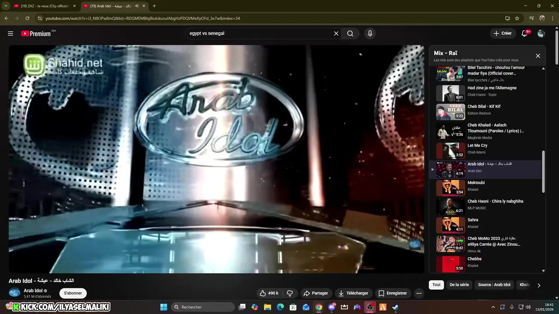Open the YouTube hamburger guide menu
The width and height of the screenshot is (559, 314).
click(x=10, y=34)
